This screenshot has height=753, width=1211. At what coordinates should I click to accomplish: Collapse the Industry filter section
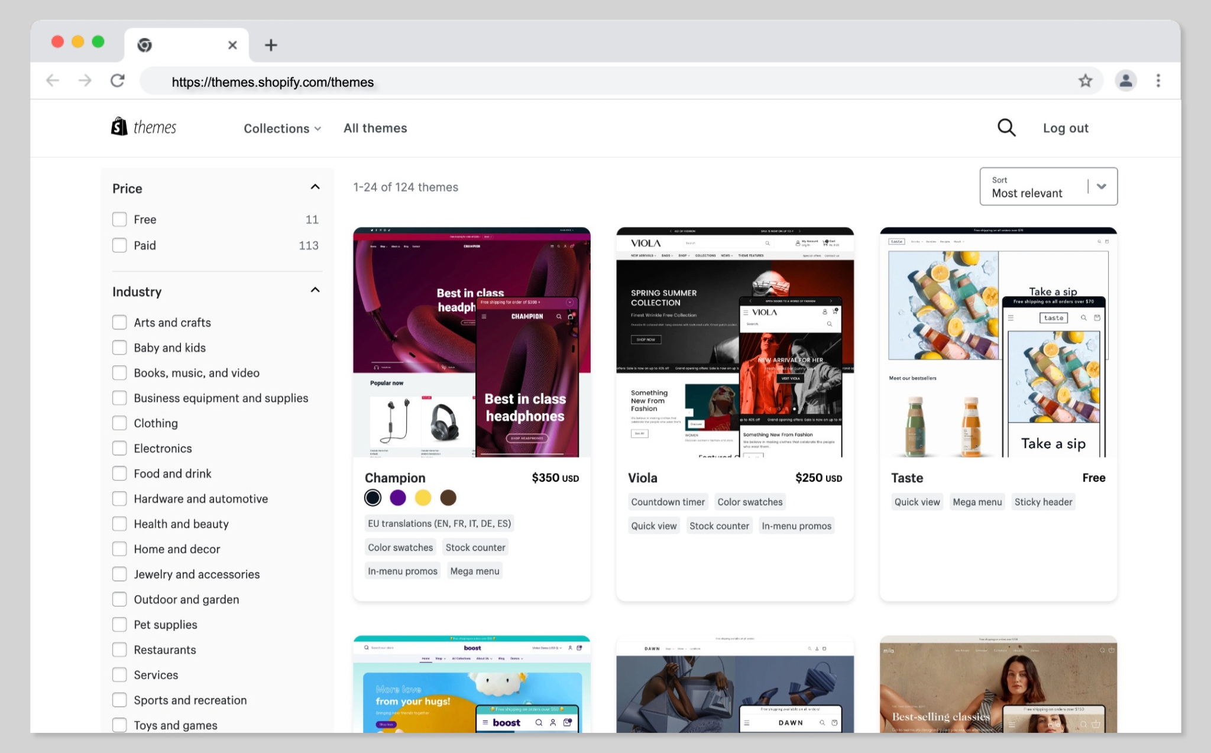pyautogui.click(x=315, y=290)
